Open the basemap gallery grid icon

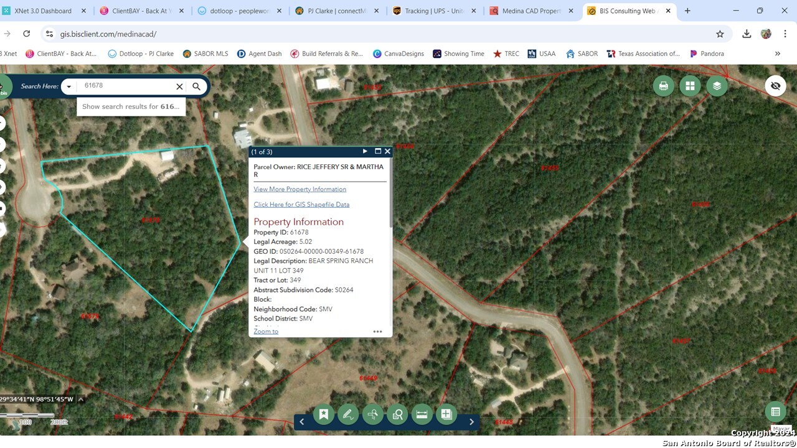pyautogui.click(x=690, y=86)
